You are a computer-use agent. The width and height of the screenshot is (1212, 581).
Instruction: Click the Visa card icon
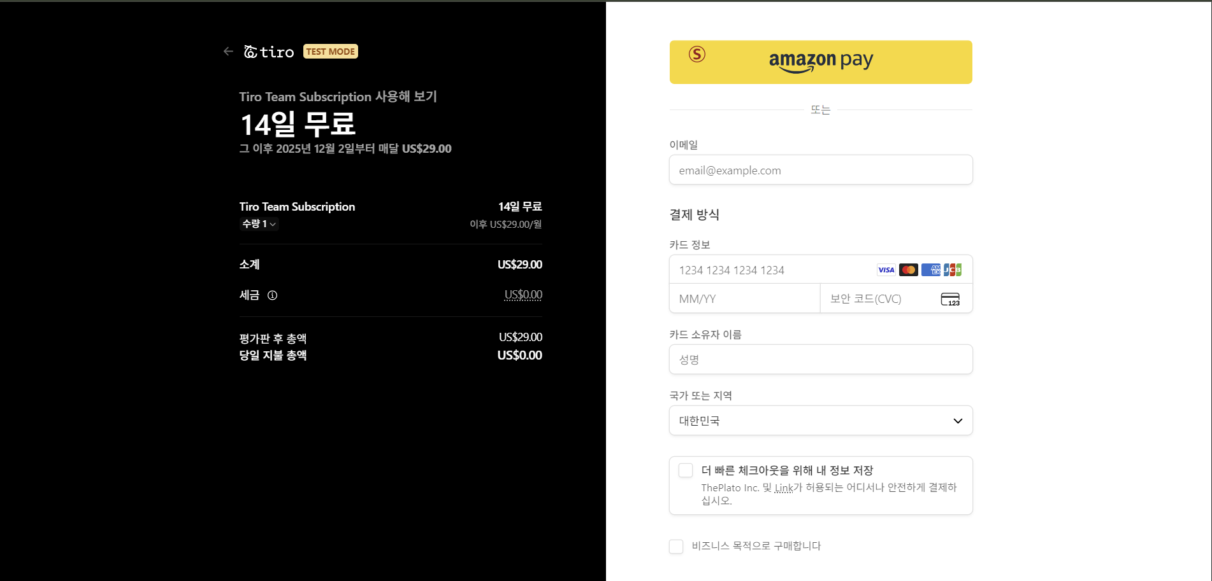pyautogui.click(x=886, y=270)
